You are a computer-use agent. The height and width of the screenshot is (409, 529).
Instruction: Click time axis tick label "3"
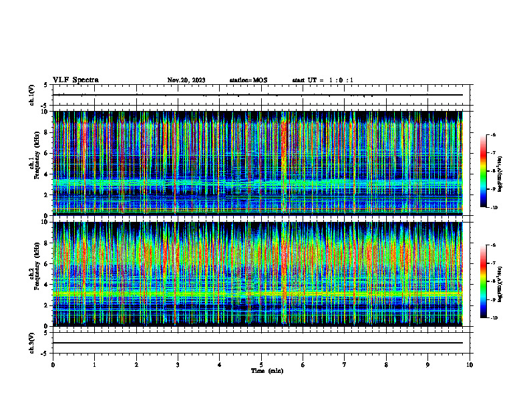click(x=178, y=365)
